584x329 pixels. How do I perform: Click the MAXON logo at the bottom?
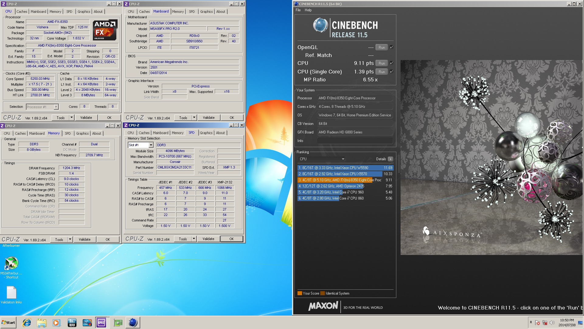323,306
